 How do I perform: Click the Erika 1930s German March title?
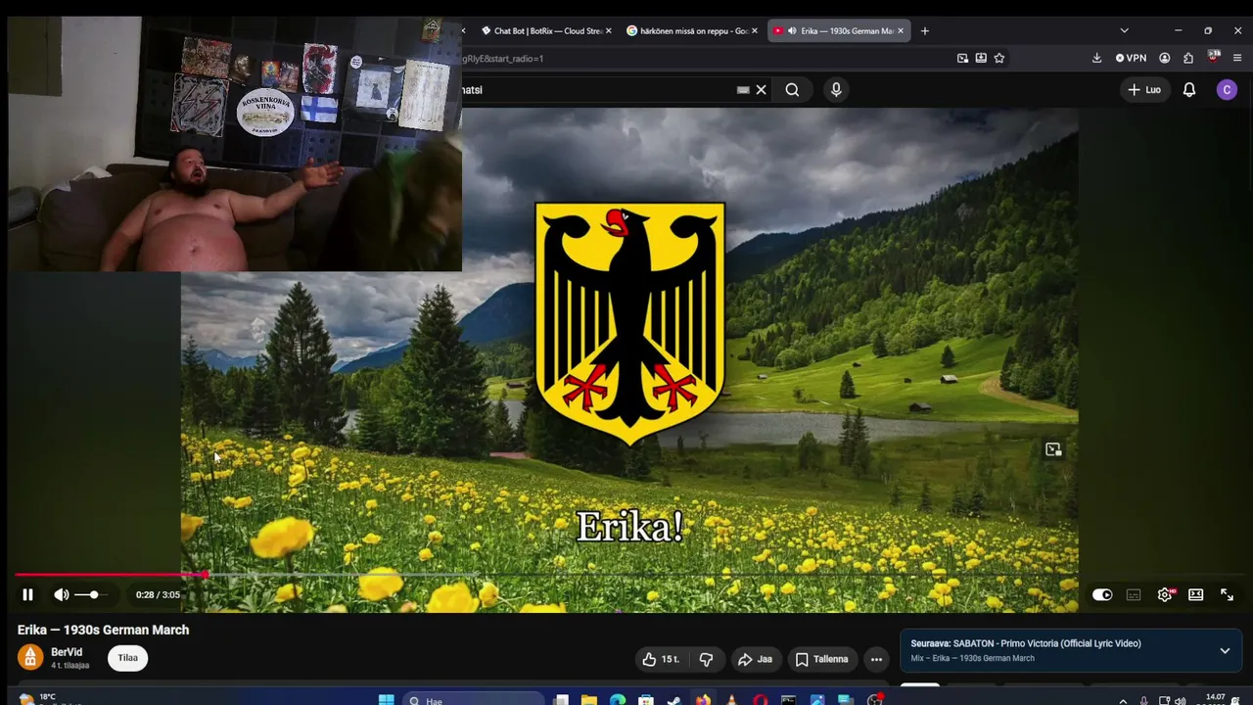coord(104,631)
